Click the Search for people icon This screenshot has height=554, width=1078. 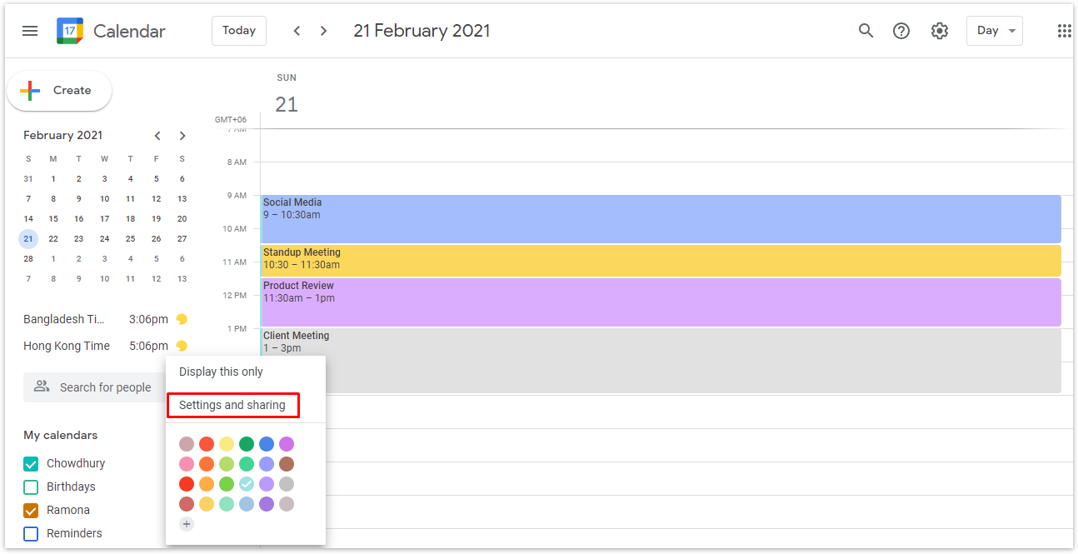pos(41,387)
